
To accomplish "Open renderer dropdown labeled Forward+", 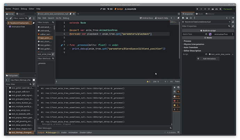I will [229, 9].
